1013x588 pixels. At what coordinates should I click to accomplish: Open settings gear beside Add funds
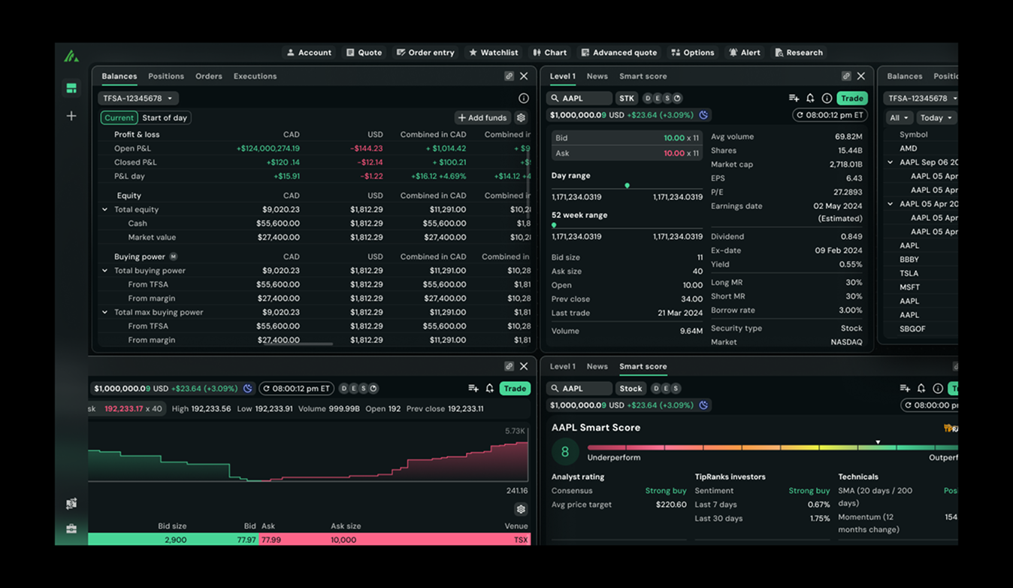click(520, 117)
